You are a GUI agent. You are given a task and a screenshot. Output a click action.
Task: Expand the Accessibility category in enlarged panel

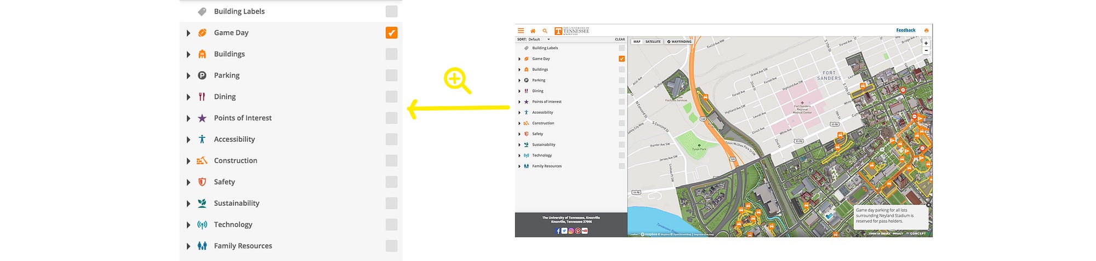(188, 140)
